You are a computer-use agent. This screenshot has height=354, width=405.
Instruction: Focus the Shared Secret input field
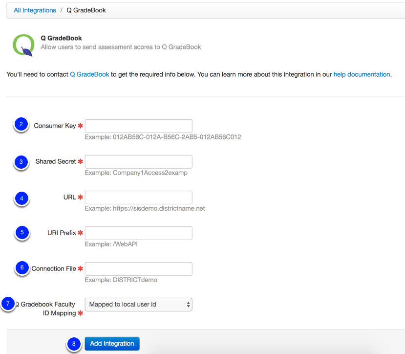coord(138,162)
